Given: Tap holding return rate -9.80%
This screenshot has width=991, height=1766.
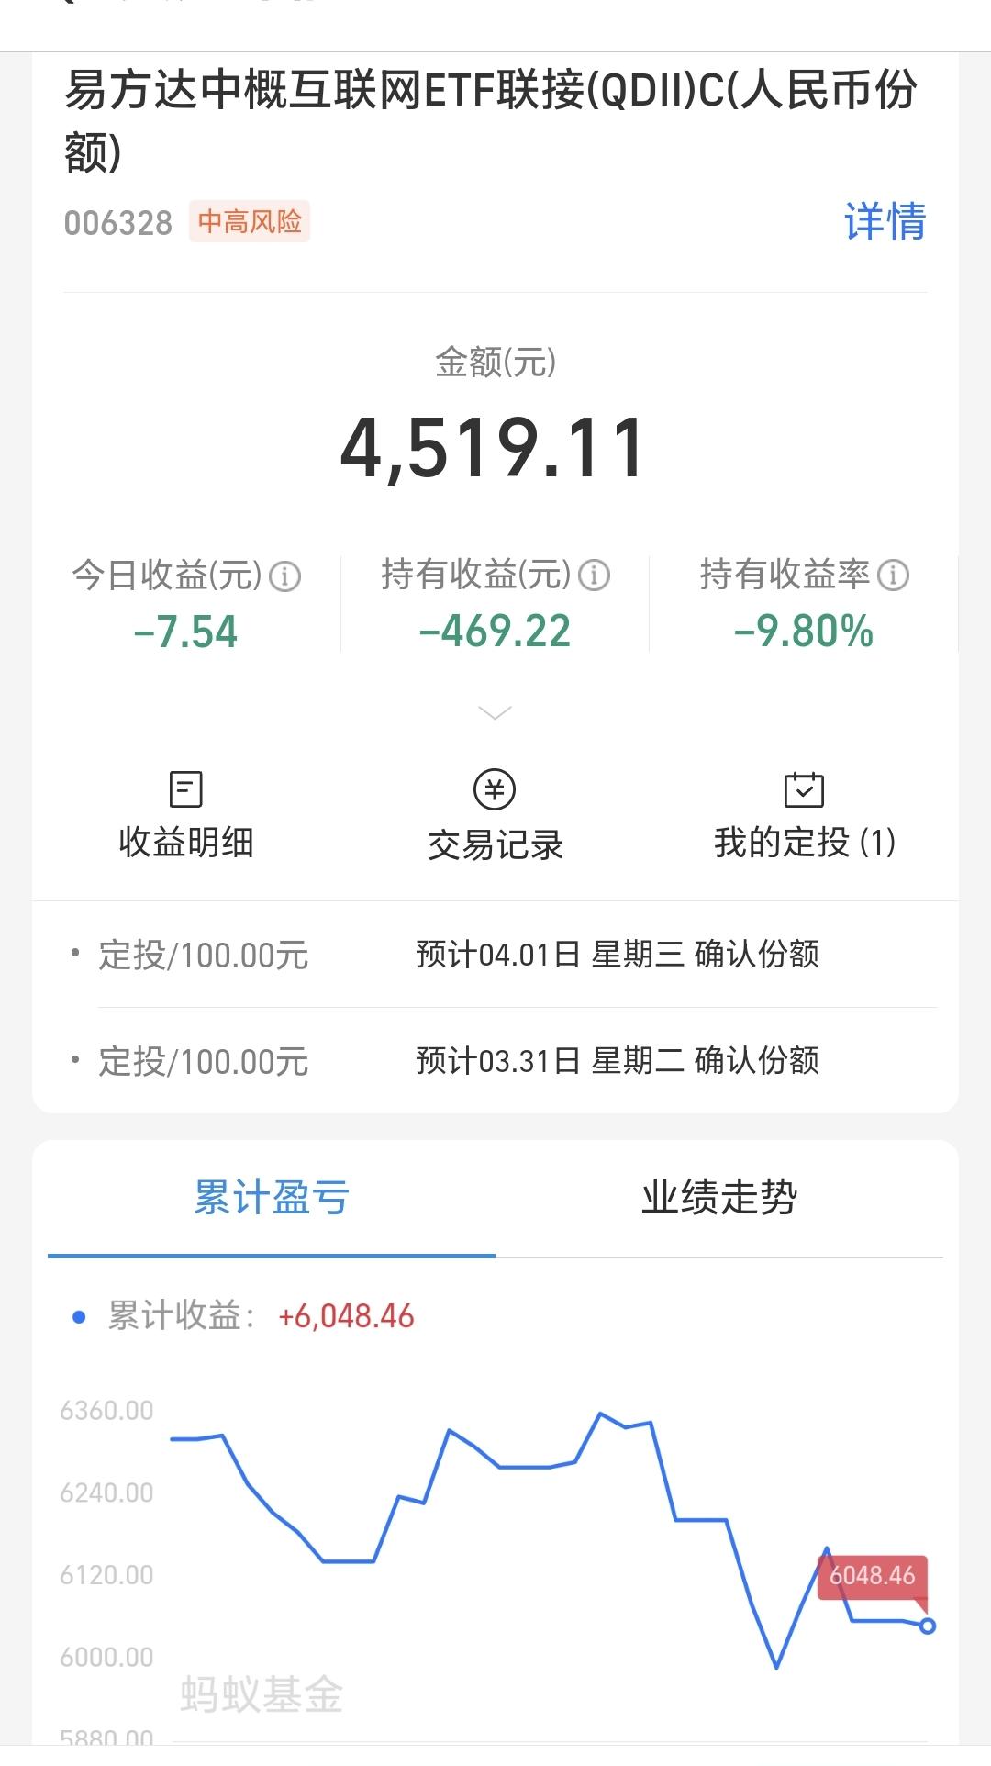Looking at the screenshot, I should click(804, 632).
